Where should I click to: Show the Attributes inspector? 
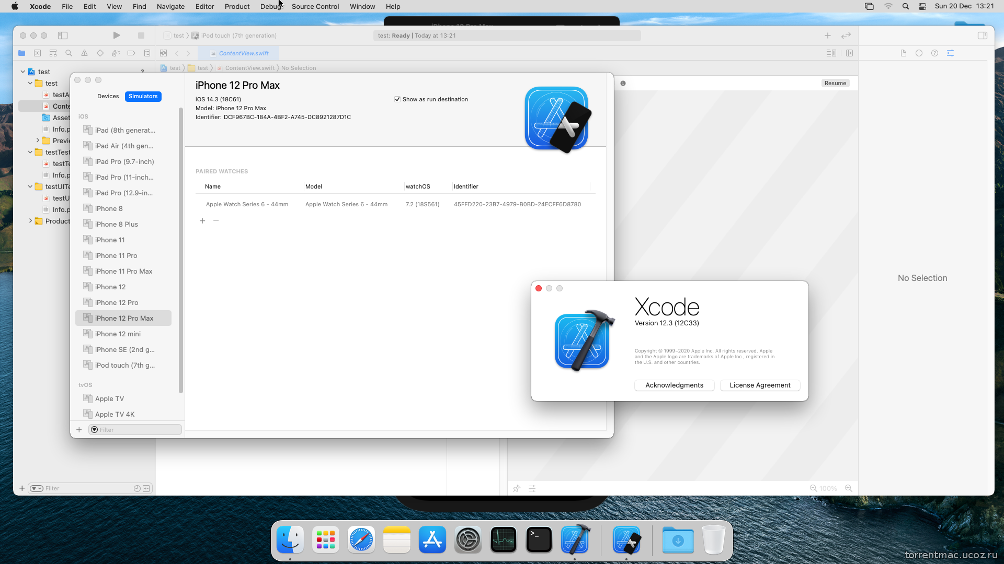pyautogui.click(x=950, y=53)
